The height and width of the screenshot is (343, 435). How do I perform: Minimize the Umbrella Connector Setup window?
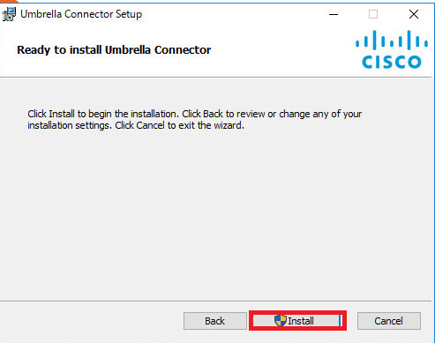[x=334, y=14]
